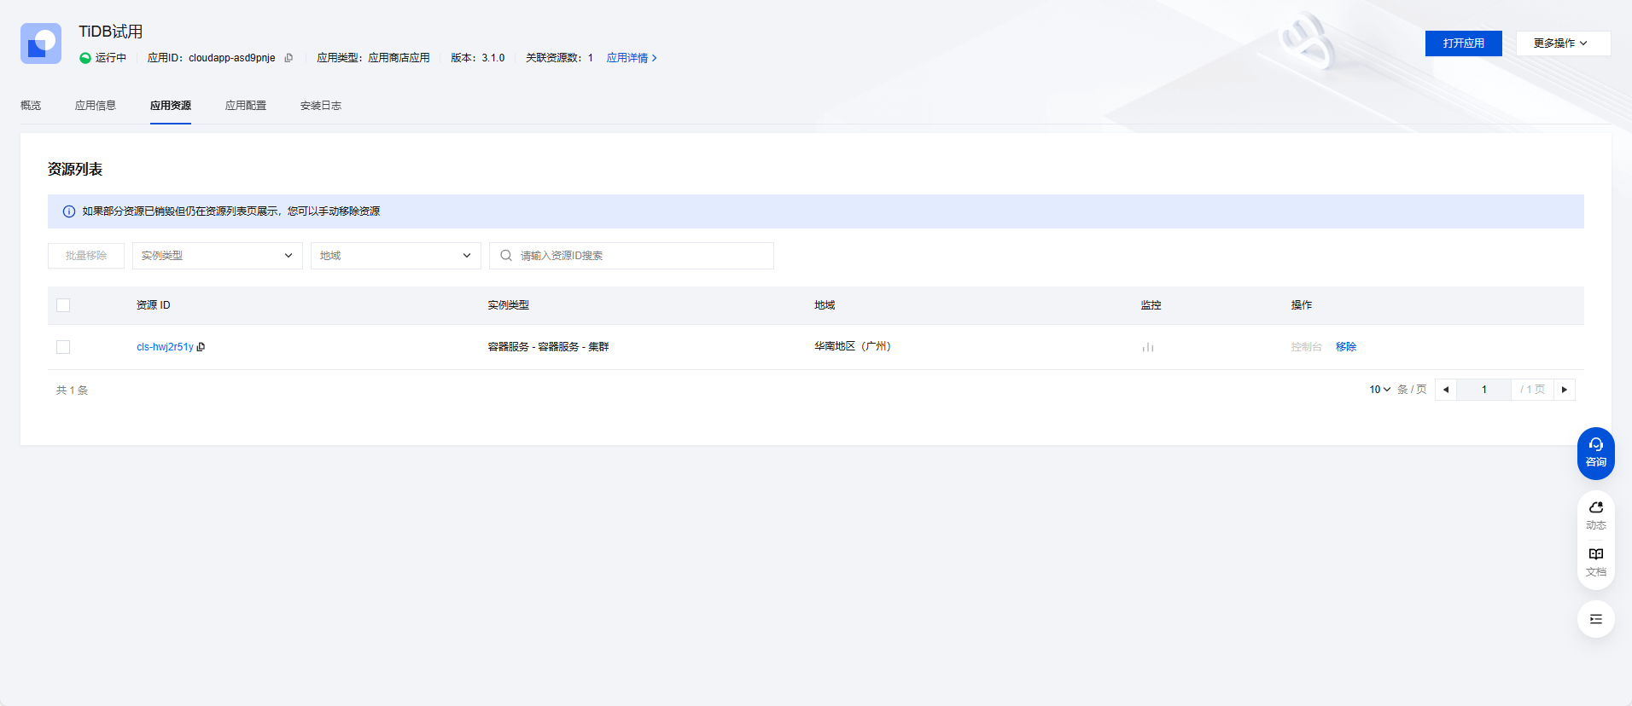Focus the resource ID search field
Screen dimensions: 1632x706
click(640, 256)
